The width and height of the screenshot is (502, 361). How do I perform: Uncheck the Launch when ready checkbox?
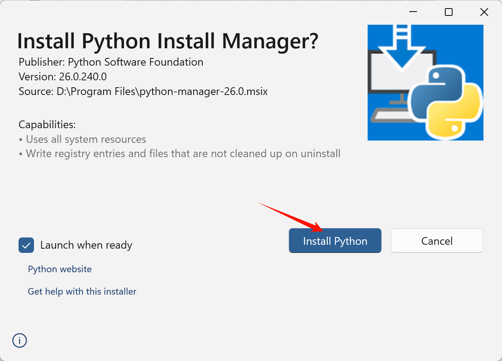26,245
